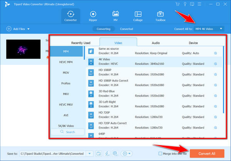Screen dimensions: 231x161
Task: Select MKV format category
Action: coord(67,94)
